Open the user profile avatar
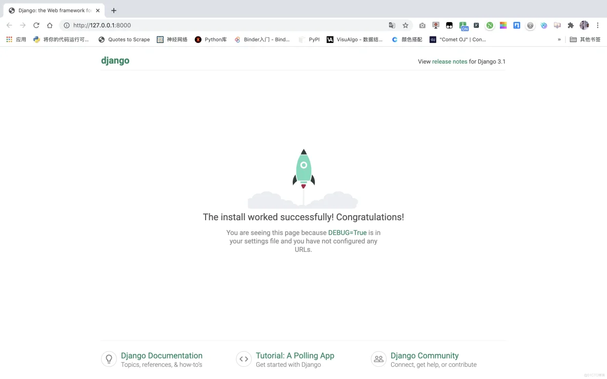The width and height of the screenshot is (607, 379). pyautogui.click(x=584, y=25)
